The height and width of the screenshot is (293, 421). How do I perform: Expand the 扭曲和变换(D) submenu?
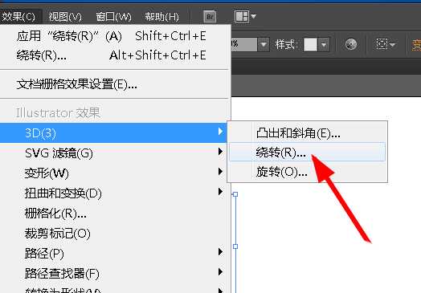pos(115,193)
